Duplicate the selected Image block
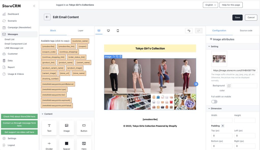 click(117, 56)
